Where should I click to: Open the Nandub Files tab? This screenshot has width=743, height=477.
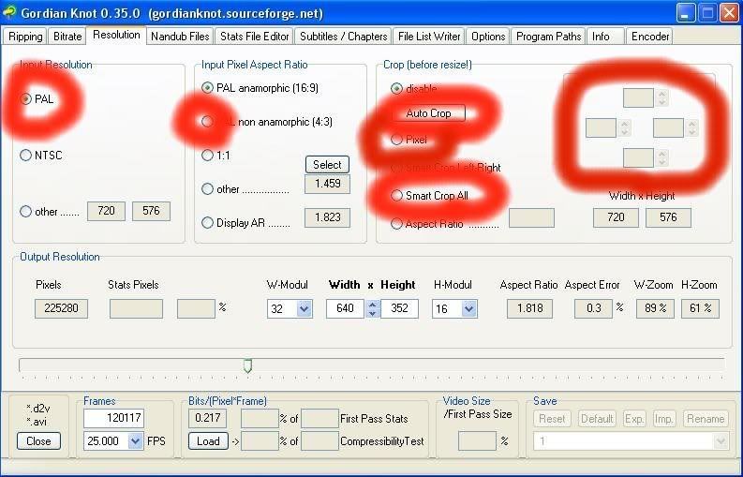(180, 37)
